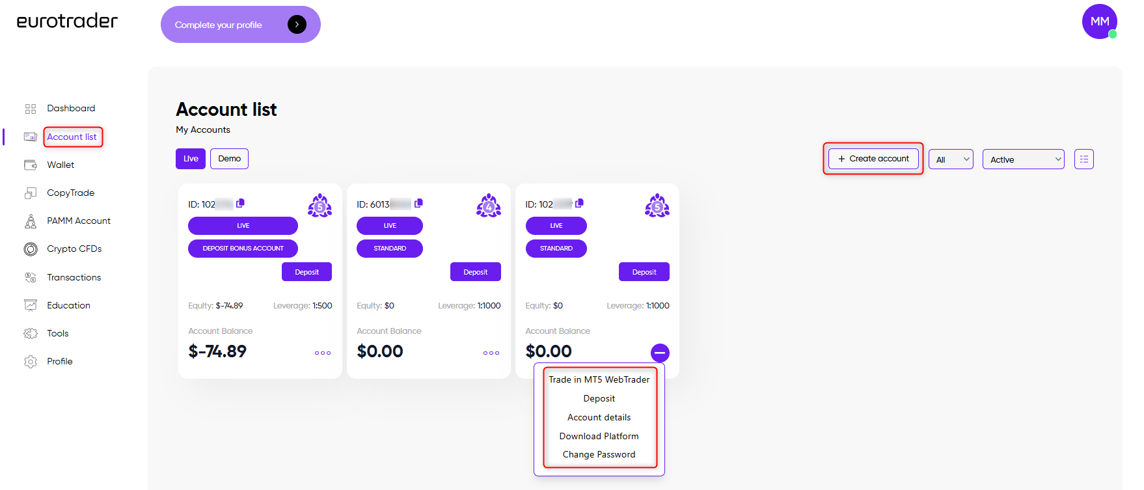Open the three-dot menu on bonus account
The width and height of the screenshot is (1144, 490).
[323, 353]
